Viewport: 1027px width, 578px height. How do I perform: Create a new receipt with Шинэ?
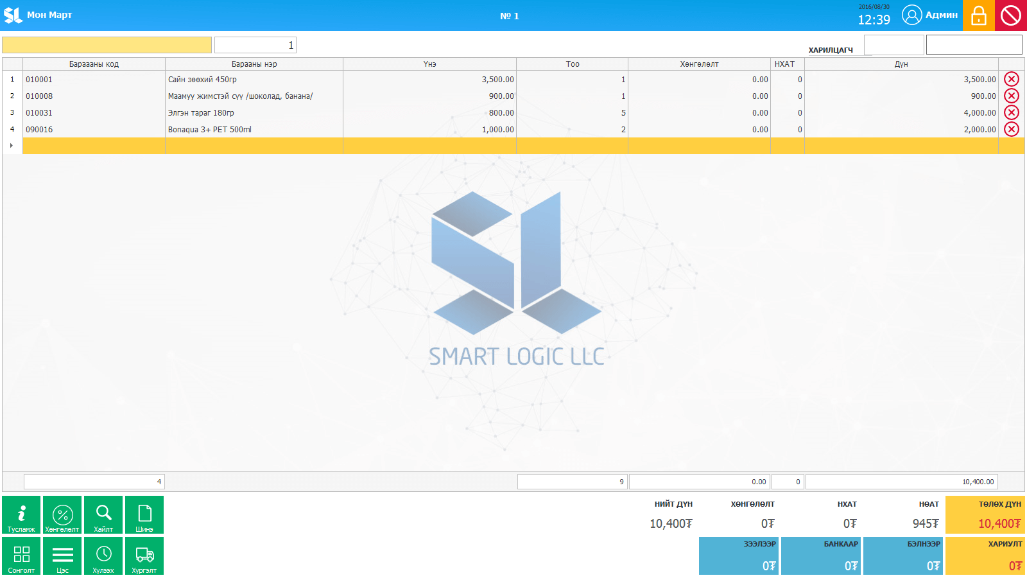(x=144, y=514)
